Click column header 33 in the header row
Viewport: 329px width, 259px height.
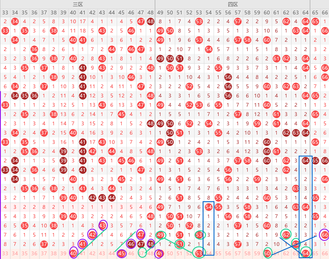5,13
